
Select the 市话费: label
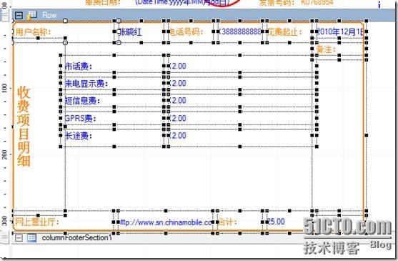click(79, 67)
